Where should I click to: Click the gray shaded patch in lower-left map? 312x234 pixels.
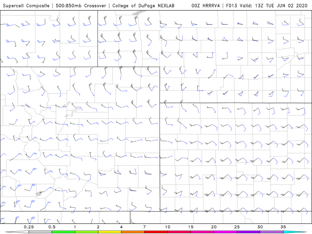[39, 193]
